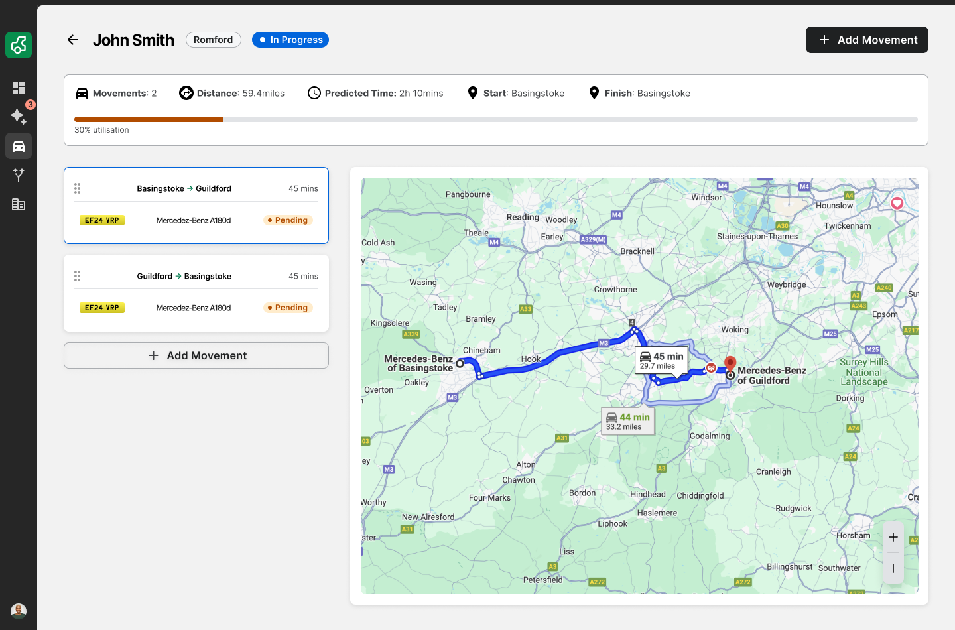955x630 pixels.
Task: Click the drag handle on Guildford → Basingstoke card
Action: [78, 276]
